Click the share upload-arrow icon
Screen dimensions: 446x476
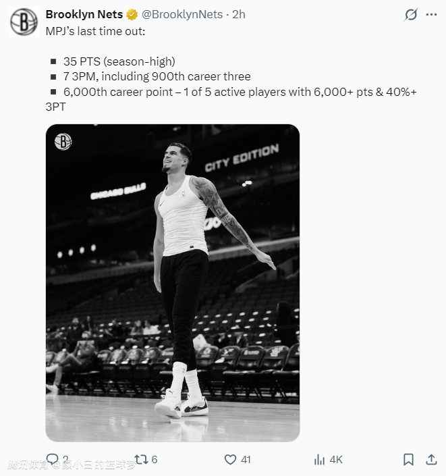[x=431, y=460]
